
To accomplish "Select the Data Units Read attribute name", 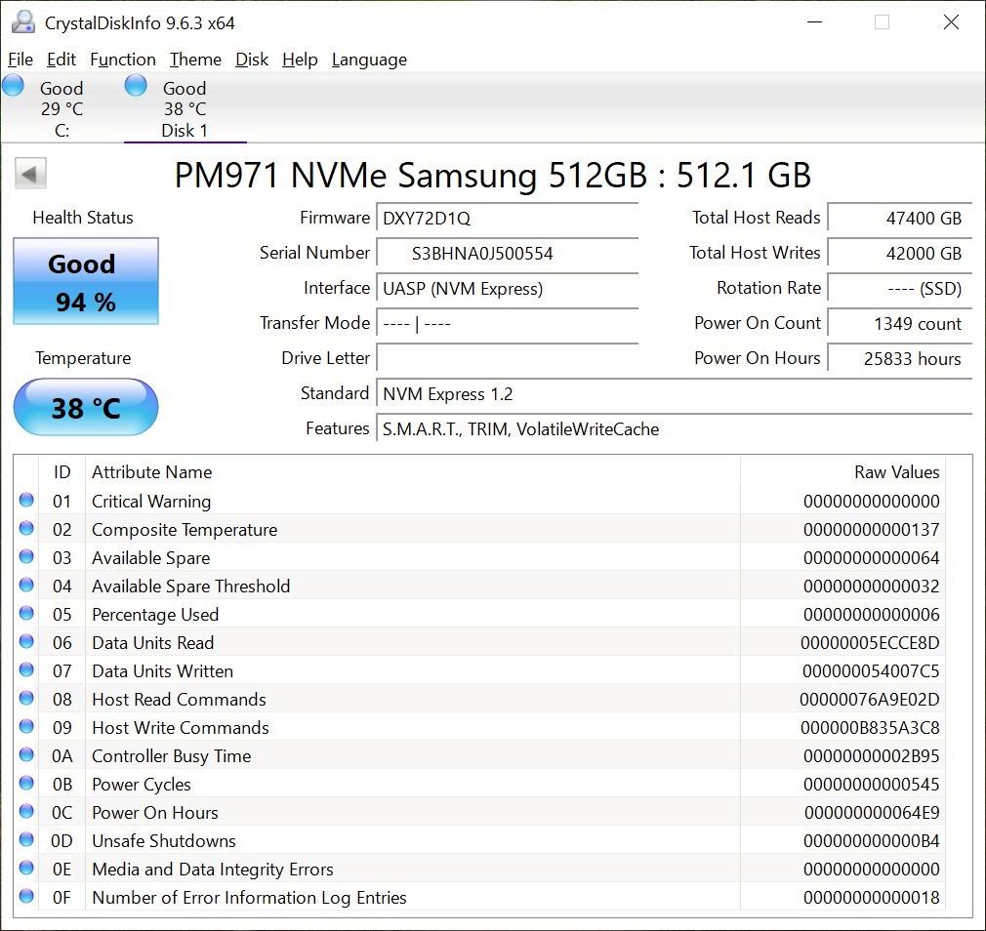I will 153,642.
